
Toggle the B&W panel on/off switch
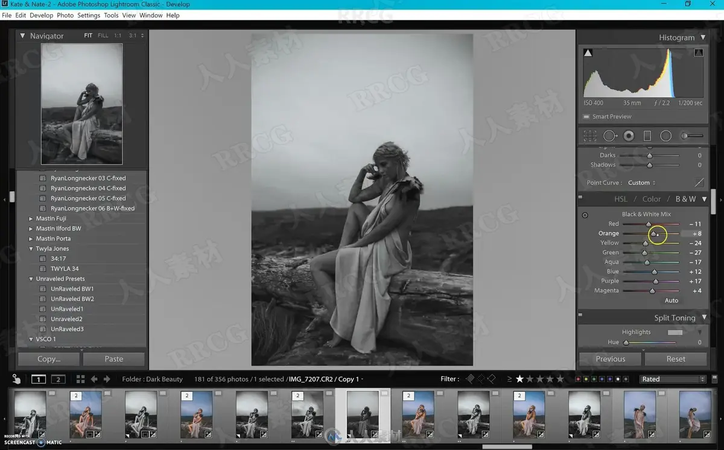(x=580, y=198)
